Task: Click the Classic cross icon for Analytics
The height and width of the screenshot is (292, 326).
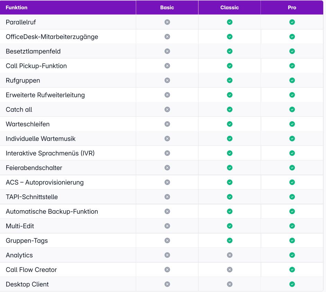Action: (x=229, y=255)
